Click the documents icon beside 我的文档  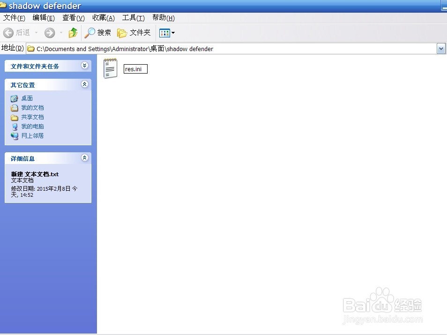[14, 108]
